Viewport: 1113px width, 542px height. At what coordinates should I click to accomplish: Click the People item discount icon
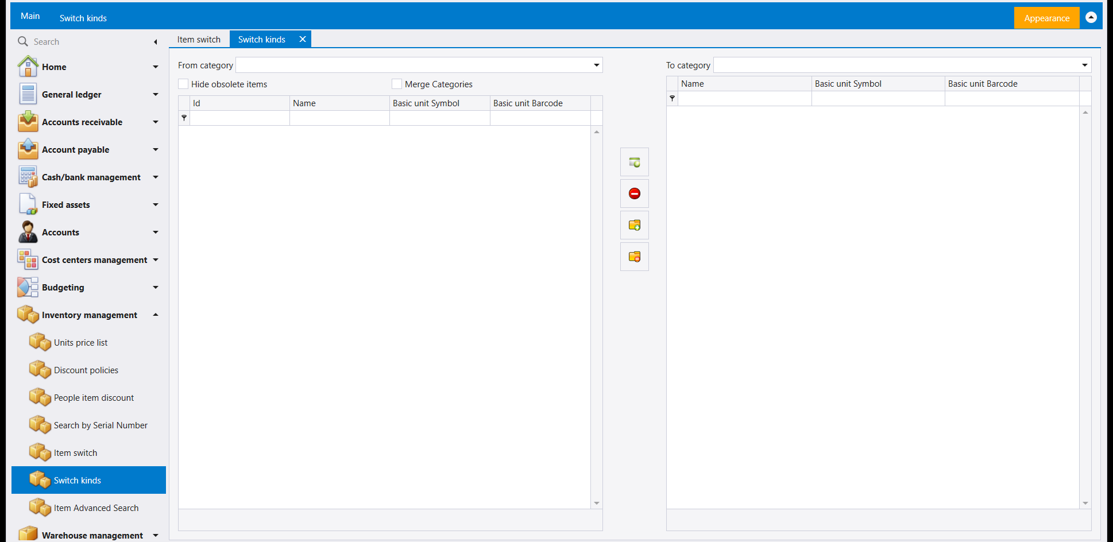point(40,397)
